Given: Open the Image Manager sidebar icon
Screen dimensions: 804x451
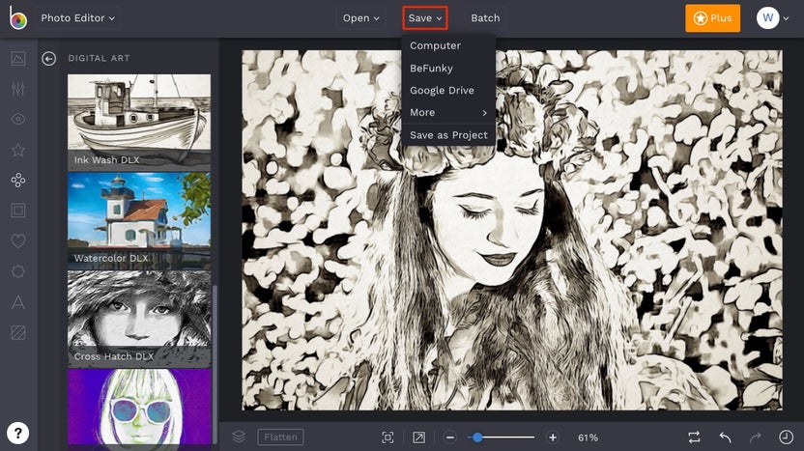Looking at the screenshot, I should coord(18,58).
